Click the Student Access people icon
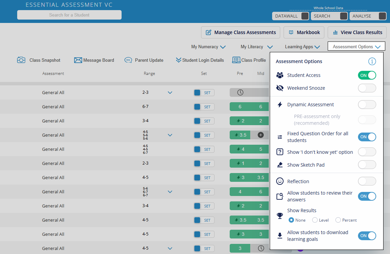This screenshot has width=390, height=254. coord(280,75)
